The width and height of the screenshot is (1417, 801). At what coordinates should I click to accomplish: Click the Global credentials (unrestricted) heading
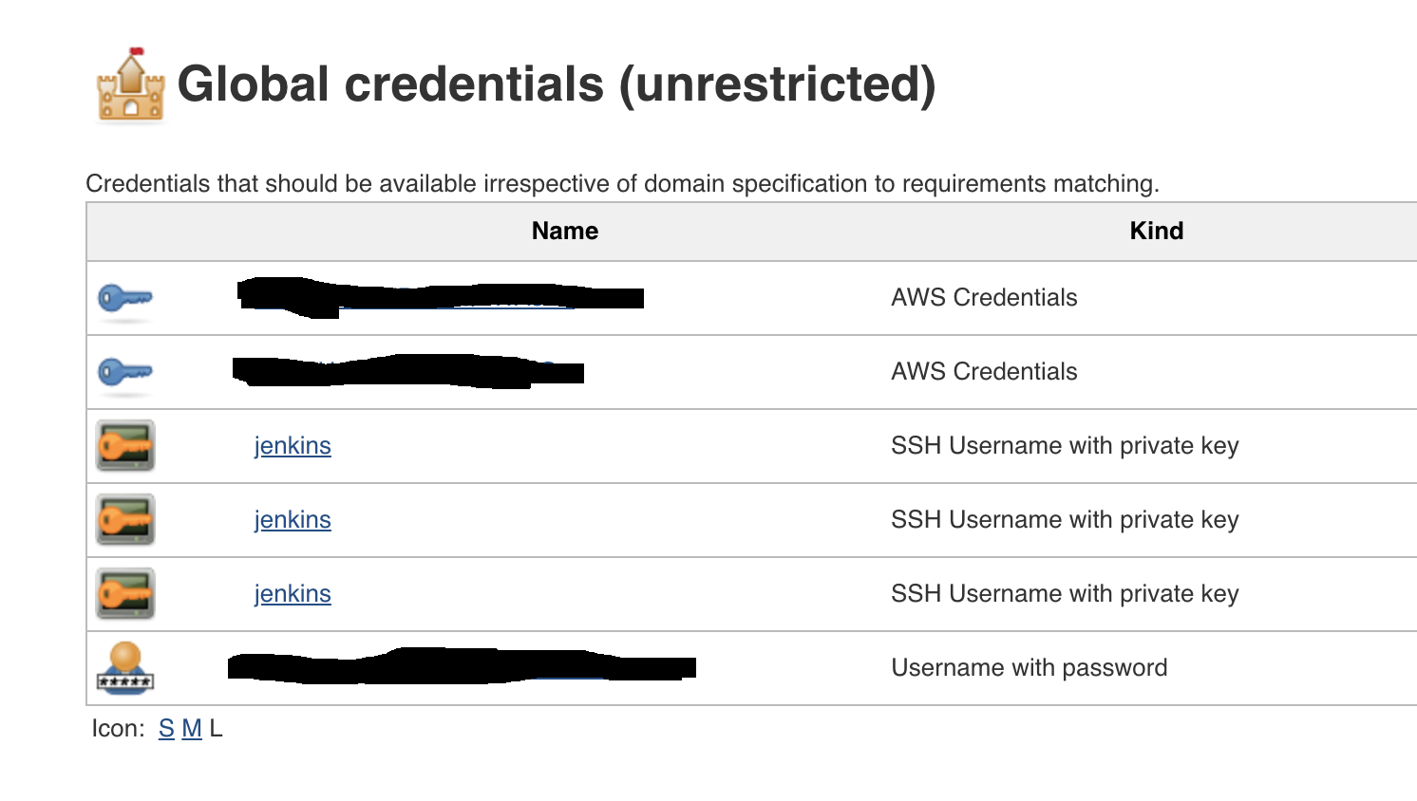point(557,84)
